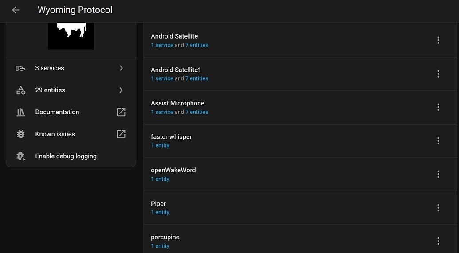Open the Android Satellite three-dot menu
Viewport: 459px width, 253px height.
tap(438, 40)
